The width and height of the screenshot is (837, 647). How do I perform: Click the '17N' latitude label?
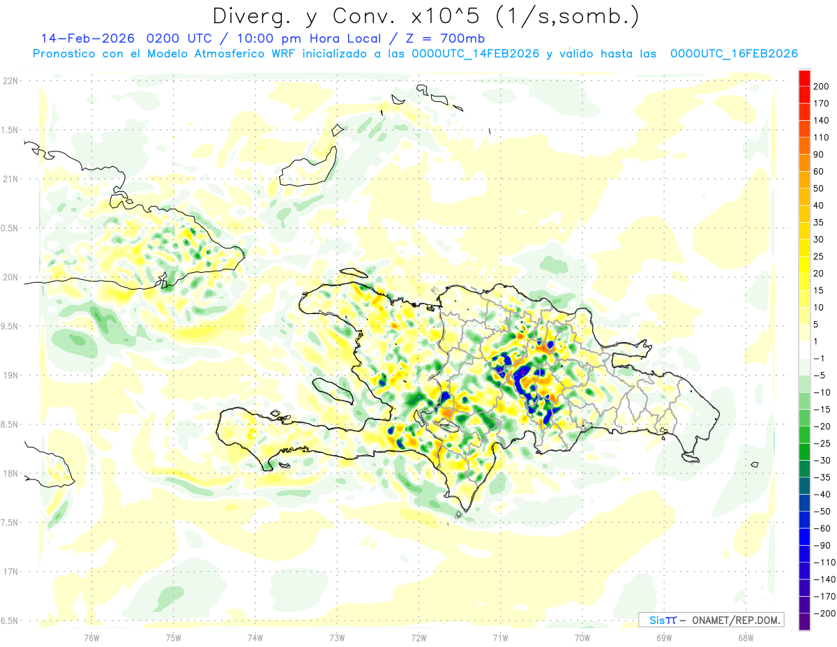tap(10, 572)
